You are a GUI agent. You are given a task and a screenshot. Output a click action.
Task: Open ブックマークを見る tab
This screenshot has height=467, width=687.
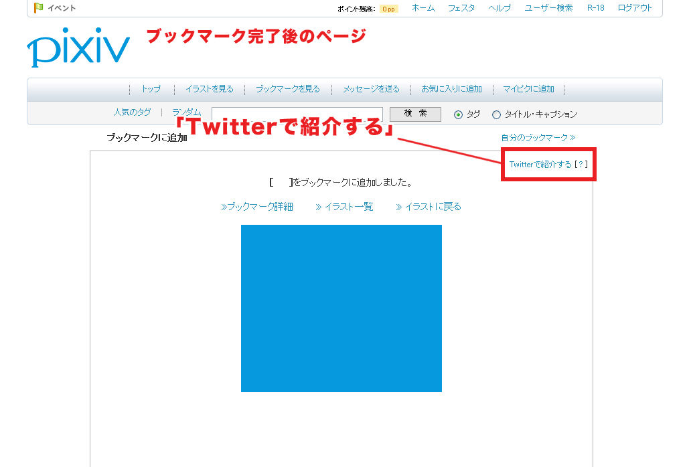(288, 89)
